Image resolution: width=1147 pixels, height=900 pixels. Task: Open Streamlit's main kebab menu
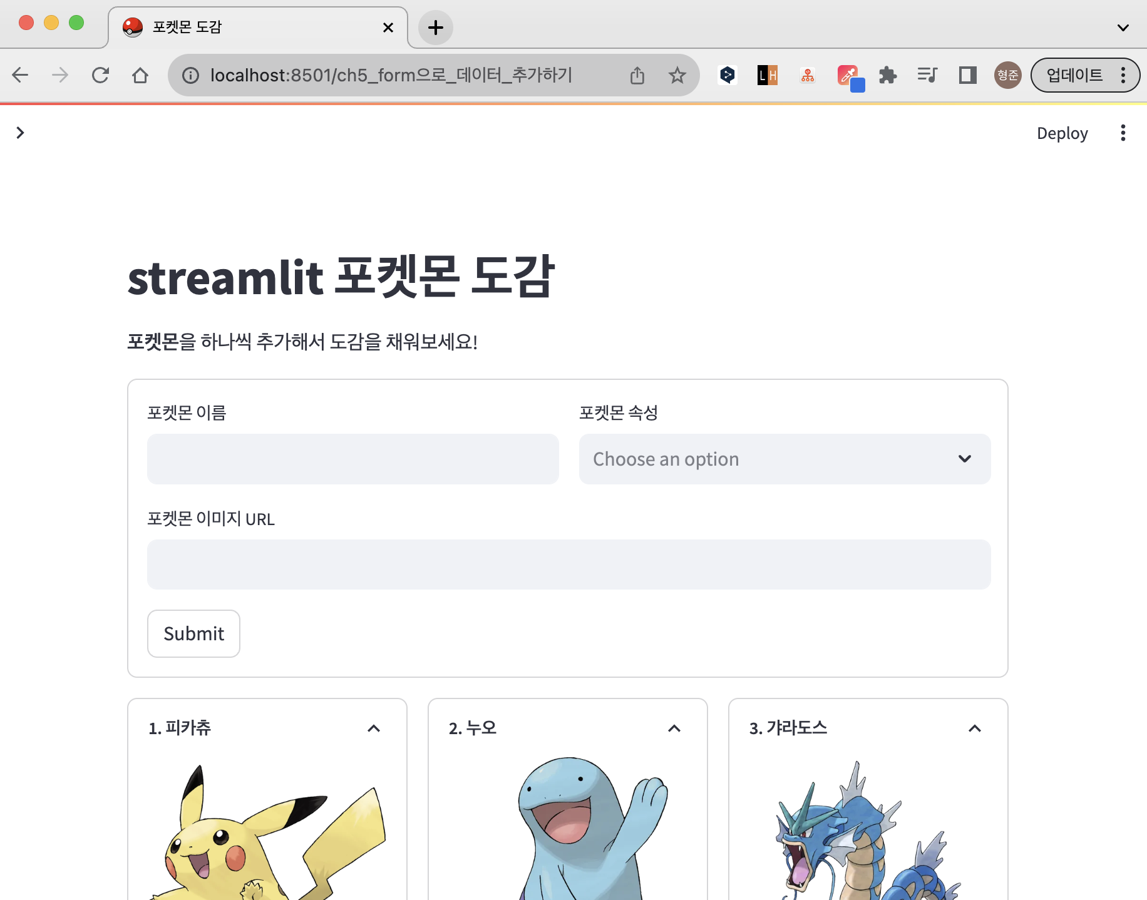pyautogui.click(x=1123, y=133)
